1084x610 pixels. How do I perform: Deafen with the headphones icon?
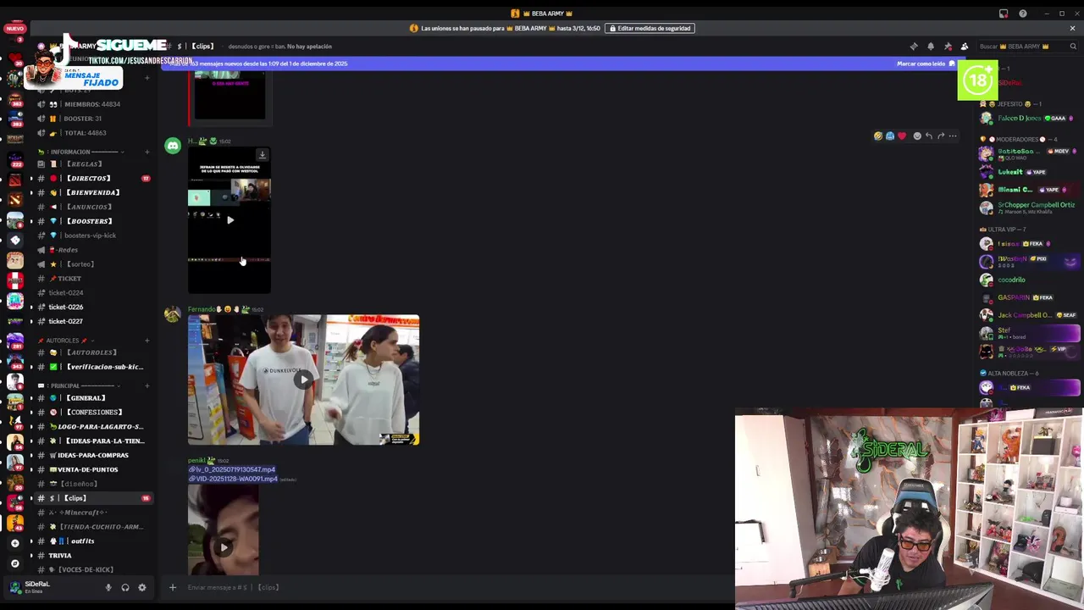[125, 587]
